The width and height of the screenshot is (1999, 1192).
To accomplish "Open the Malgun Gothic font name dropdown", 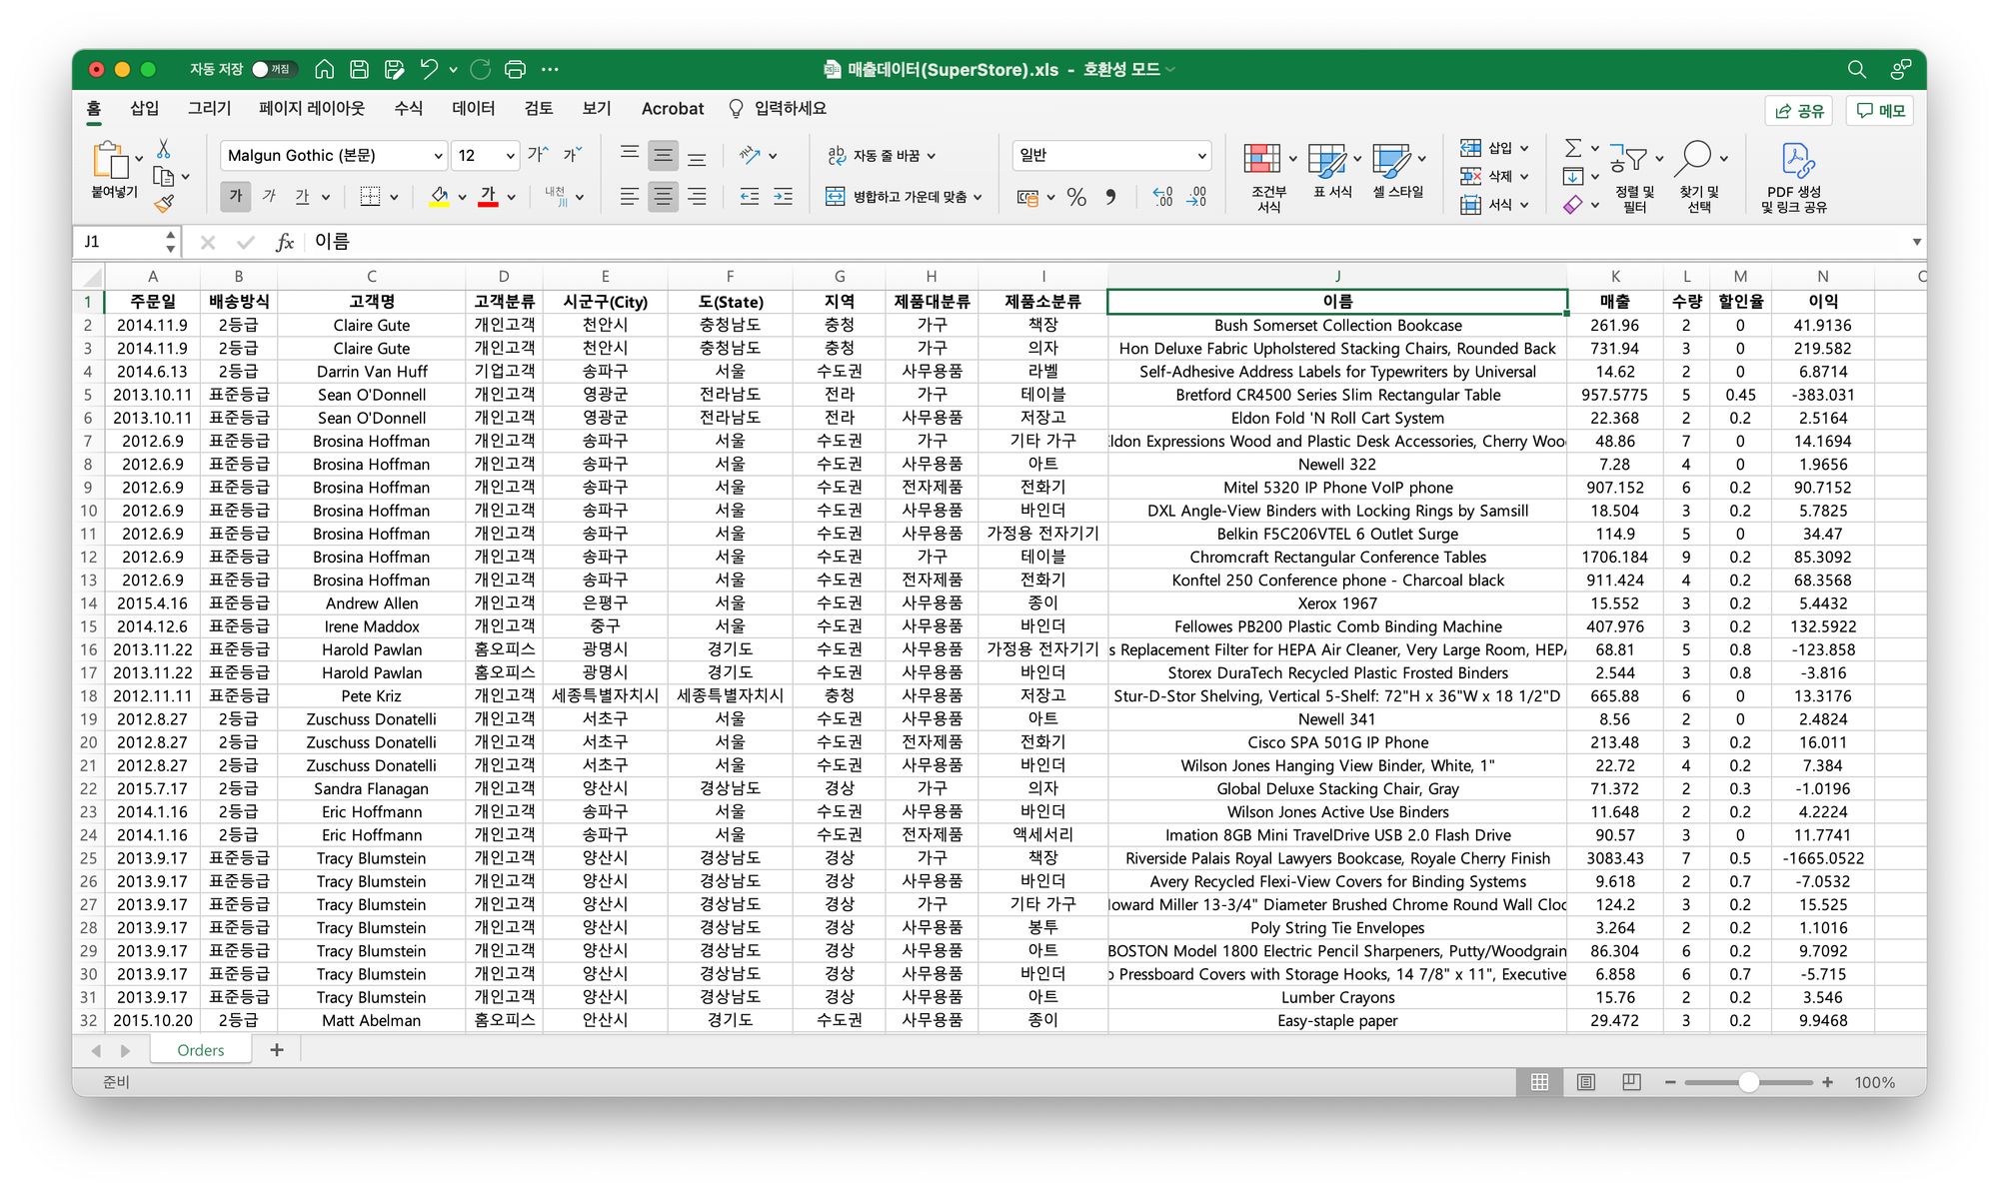I will coord(437,156).
